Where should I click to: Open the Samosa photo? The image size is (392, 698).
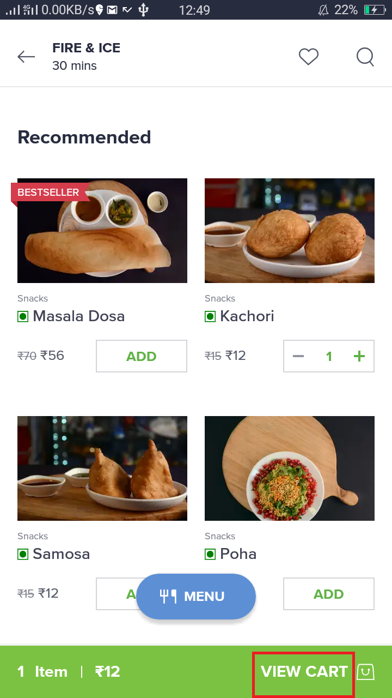pos(102,468)
